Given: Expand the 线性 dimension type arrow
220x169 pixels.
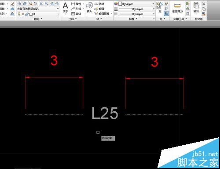Looking at the screenshot, I should [x=83, y=4].
